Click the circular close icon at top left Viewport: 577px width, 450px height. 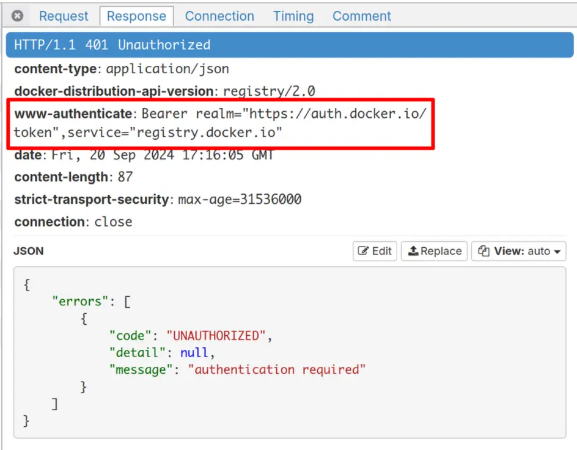[17, 15]
